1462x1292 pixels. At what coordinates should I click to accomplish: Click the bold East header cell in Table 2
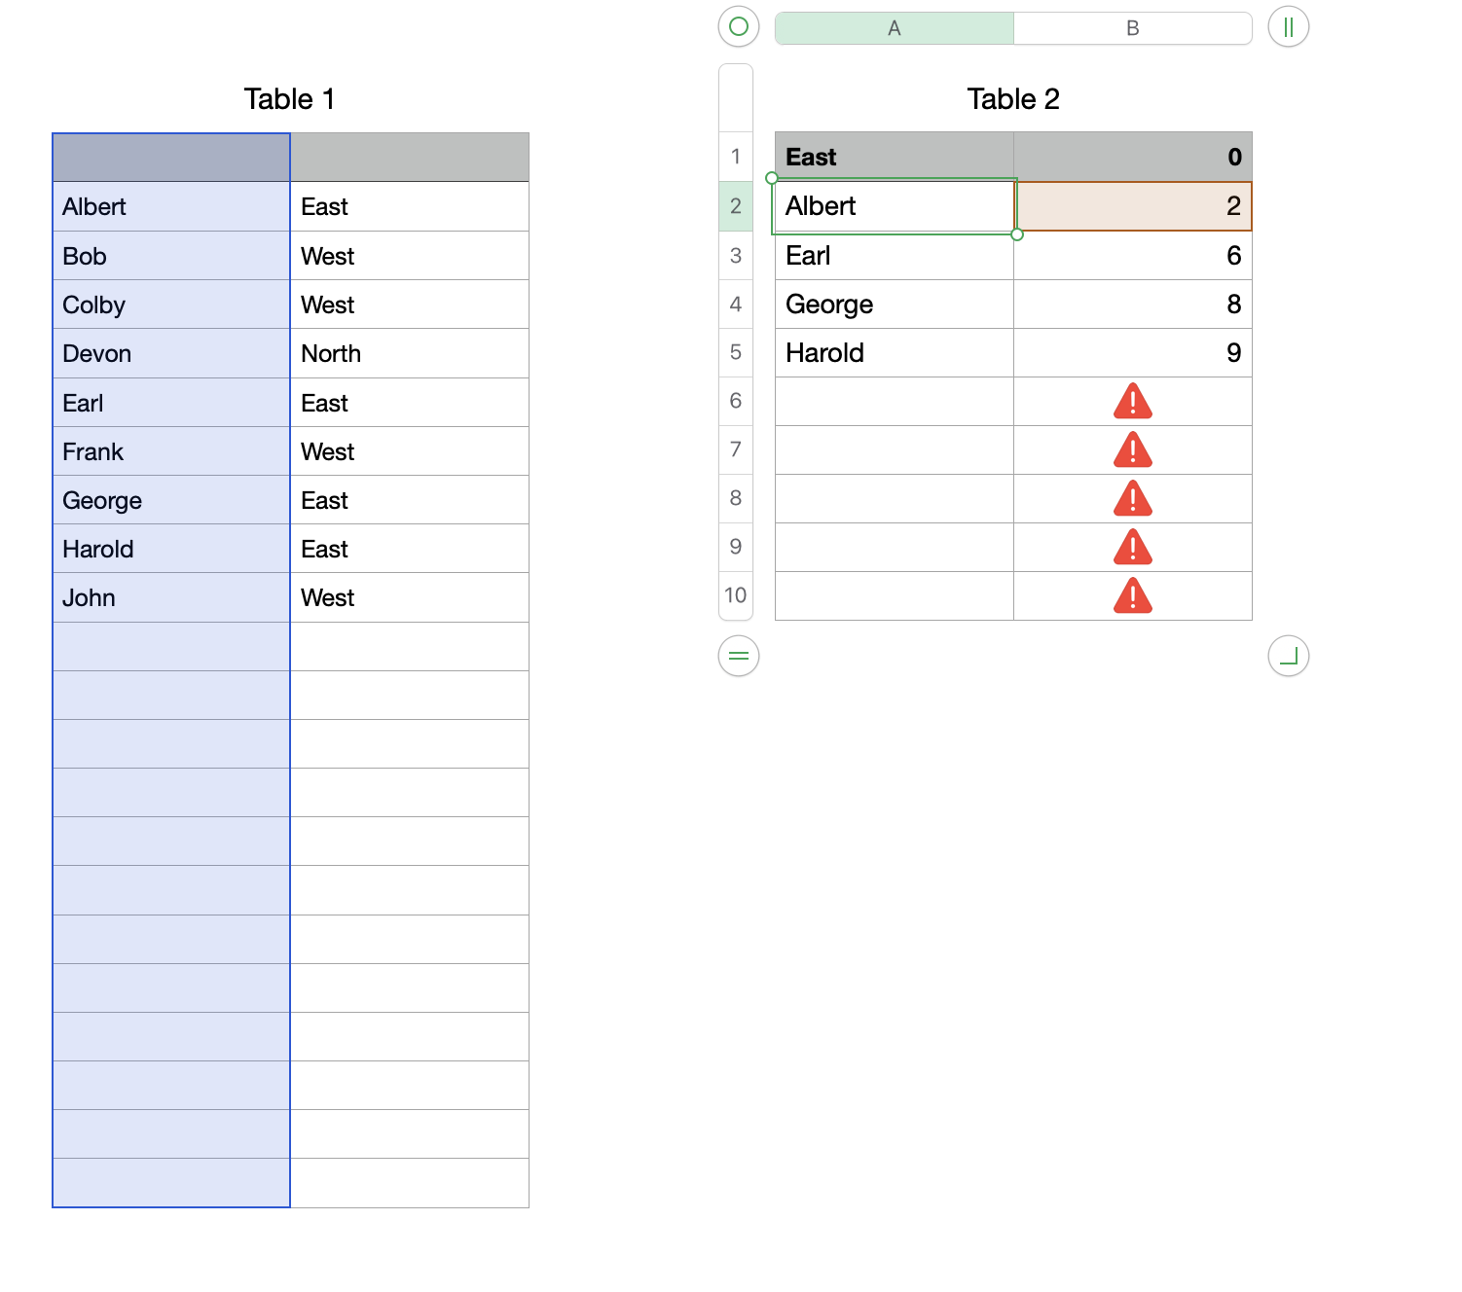pos(894,158)
